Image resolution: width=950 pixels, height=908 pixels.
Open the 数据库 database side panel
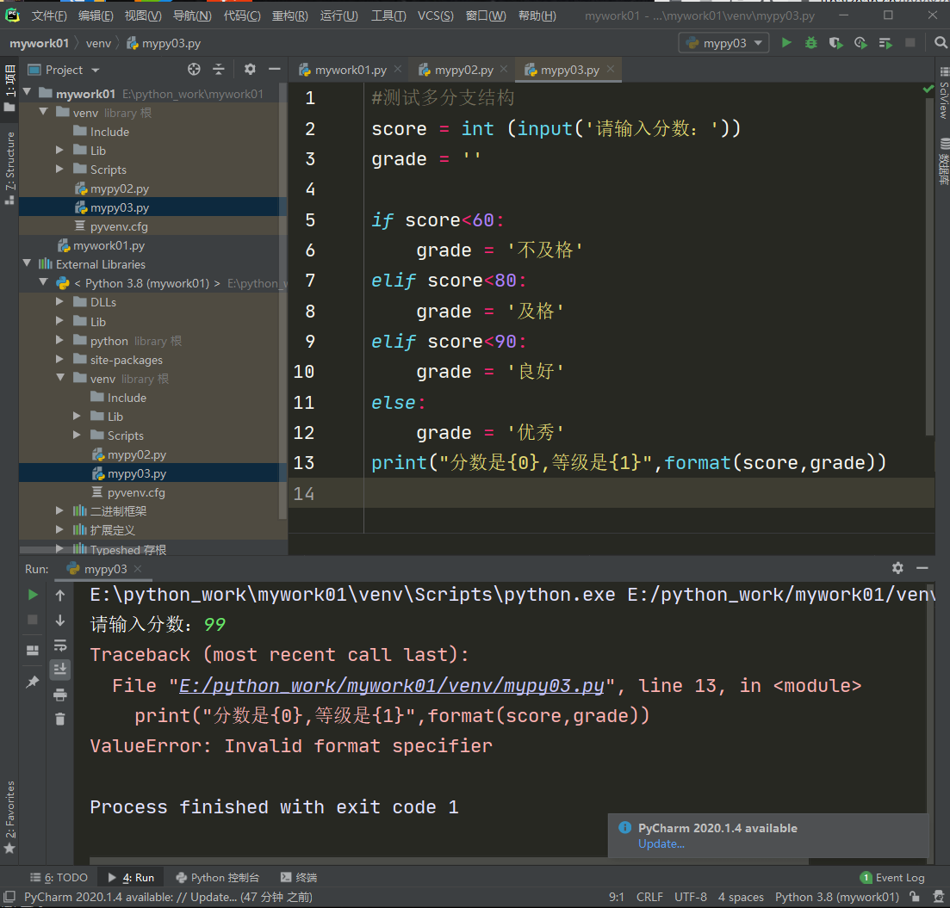[943, 162]
